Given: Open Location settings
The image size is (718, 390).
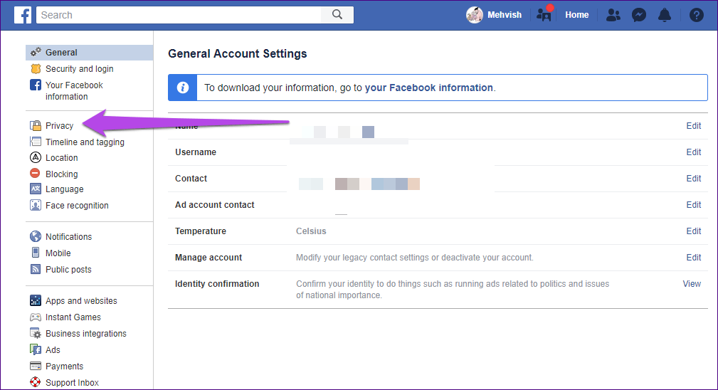Looking at the screenshot, I should click(x=61, y=157).
